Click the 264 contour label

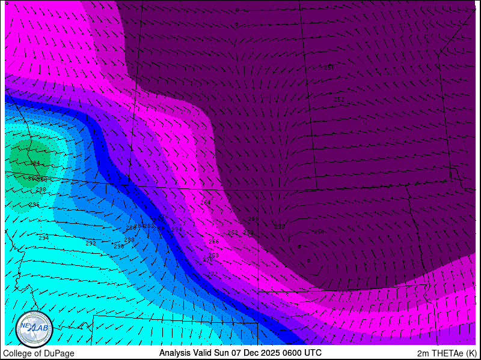click(206, 203)
